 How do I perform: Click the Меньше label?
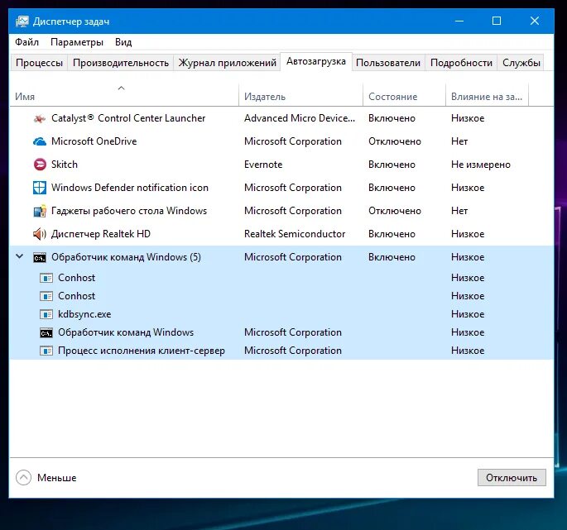coord(57,478)
